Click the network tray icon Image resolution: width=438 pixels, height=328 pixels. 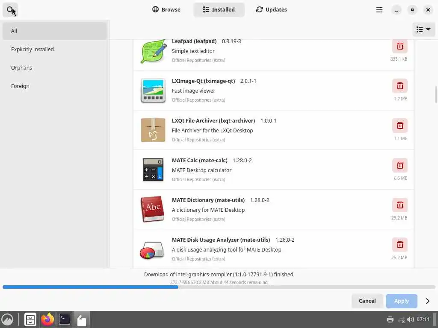click(x=401, y=319)
